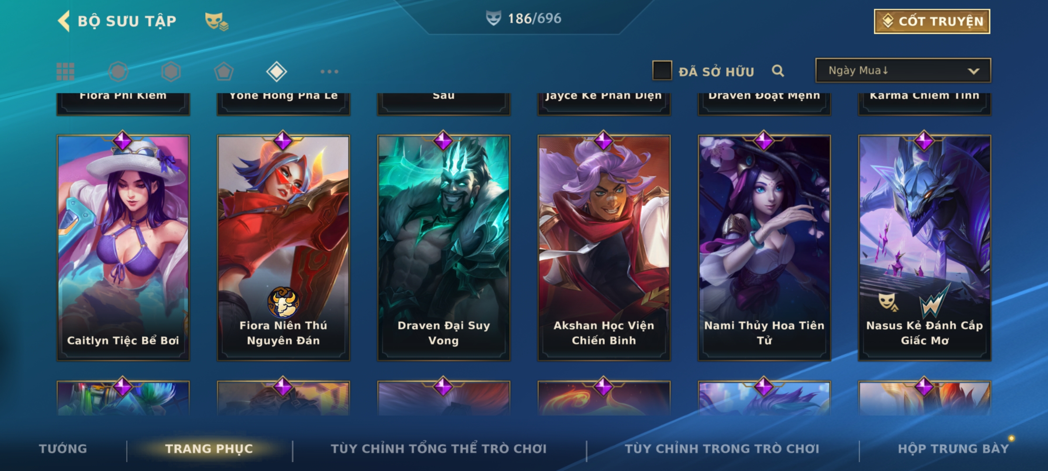This screenshot has width=1048, height=471.
Task: Open the Draven Đại Suy Vong skin
Action: [444, 248]
